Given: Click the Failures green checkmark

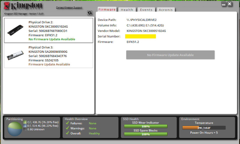Looking at the screenshot, I should pos(67,123).
